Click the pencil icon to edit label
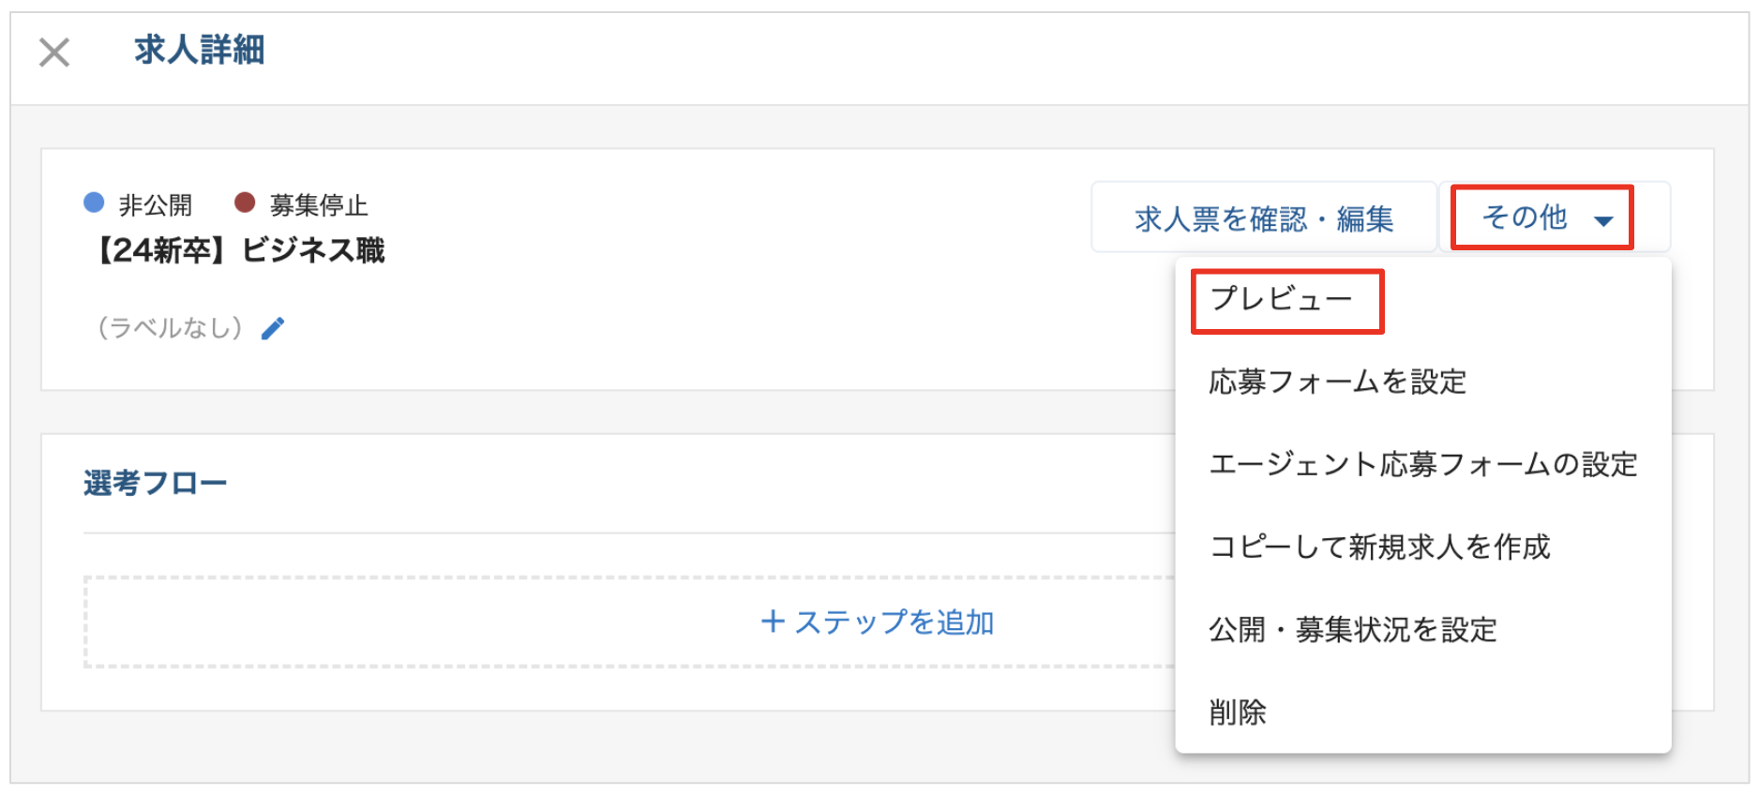Image resolution: width=1759 pixels, height=795 pixels. point(273,328)
